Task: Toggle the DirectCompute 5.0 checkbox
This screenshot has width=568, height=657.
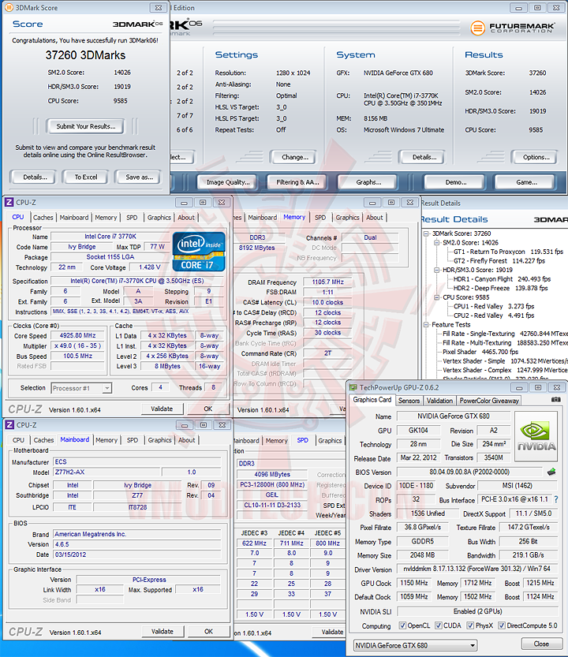Action: [x=502, y=625]
